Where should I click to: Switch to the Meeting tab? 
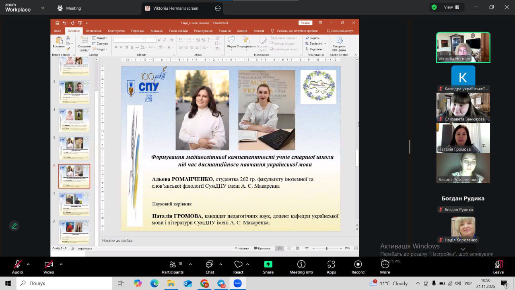point(69,8)
